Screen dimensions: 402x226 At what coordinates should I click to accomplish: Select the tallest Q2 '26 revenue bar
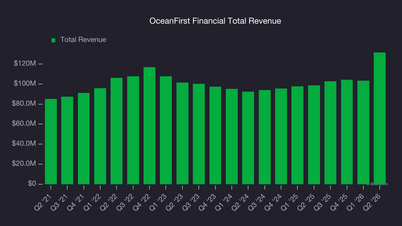coord(380,118)
